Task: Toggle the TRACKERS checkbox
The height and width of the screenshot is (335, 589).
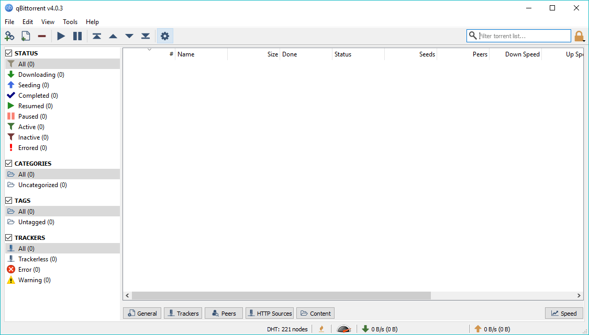Action: (x=8, y=237)
